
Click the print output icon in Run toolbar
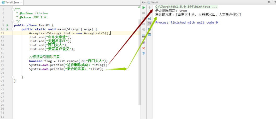[x=149, y=29]
